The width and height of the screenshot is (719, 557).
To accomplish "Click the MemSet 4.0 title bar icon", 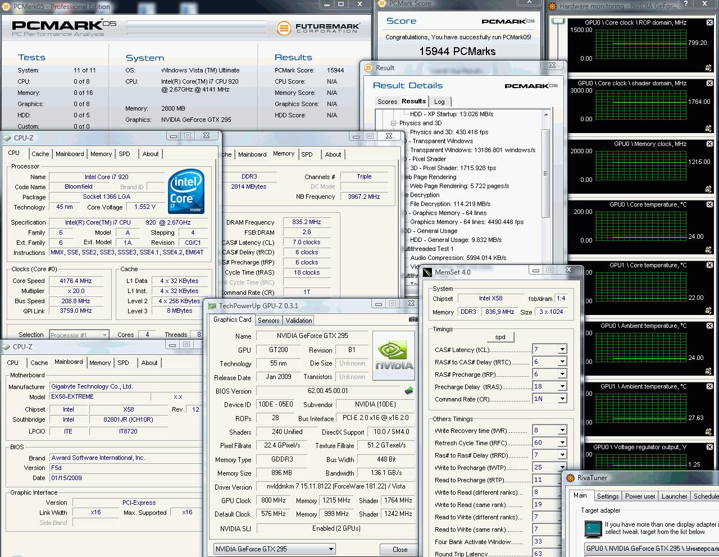I will [427, 272].
